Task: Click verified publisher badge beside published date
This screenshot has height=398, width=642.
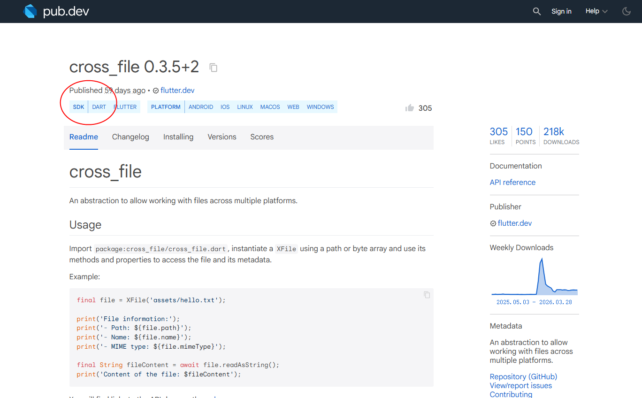Action: pyautogui.click(x=156, y=91)
